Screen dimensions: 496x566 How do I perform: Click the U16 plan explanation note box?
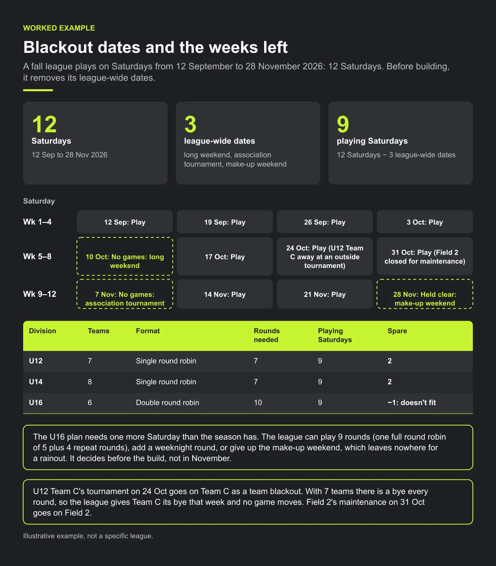[x=248, y=448]
